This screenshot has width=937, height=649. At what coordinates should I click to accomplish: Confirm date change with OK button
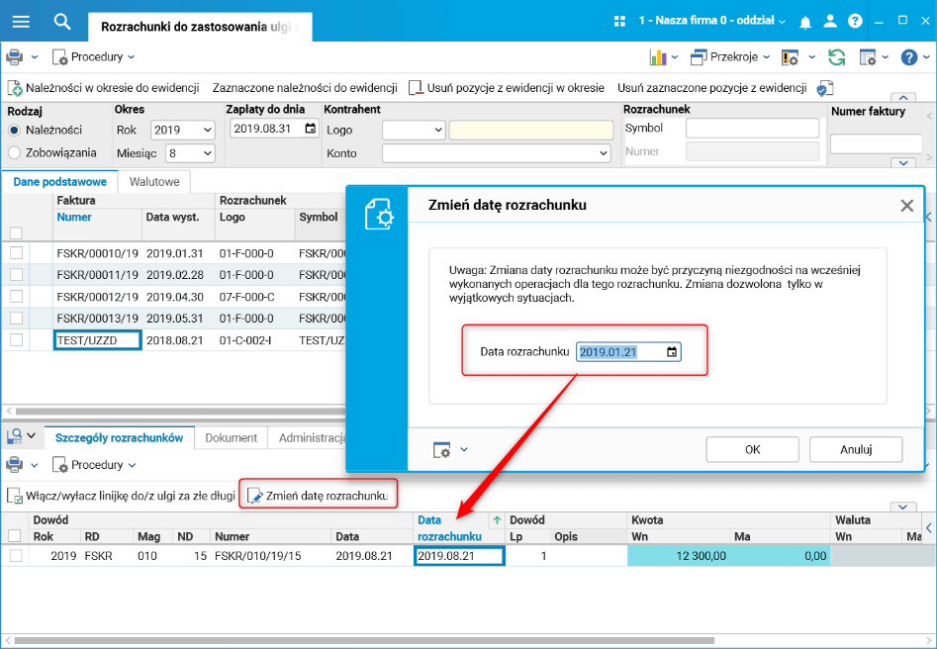752,449
